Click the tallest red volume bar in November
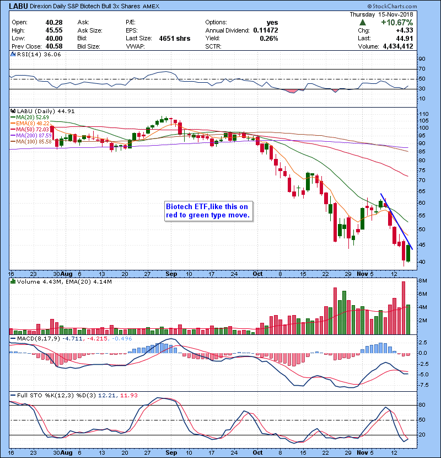The height and width of the screenshot is (458, 441). point(404,308)
